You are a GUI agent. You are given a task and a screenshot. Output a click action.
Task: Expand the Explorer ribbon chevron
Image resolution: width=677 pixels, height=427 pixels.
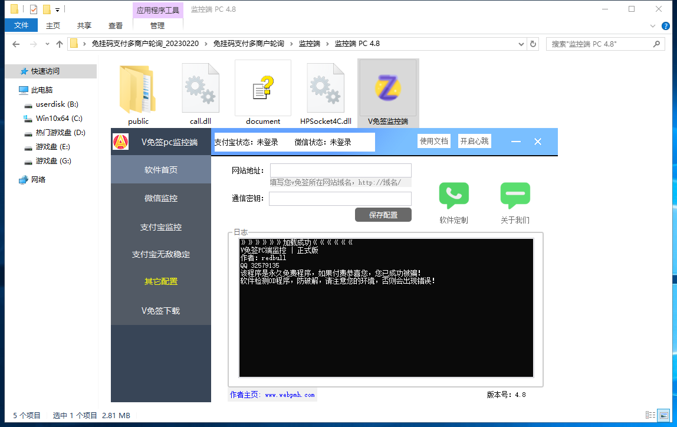point(652,26)
